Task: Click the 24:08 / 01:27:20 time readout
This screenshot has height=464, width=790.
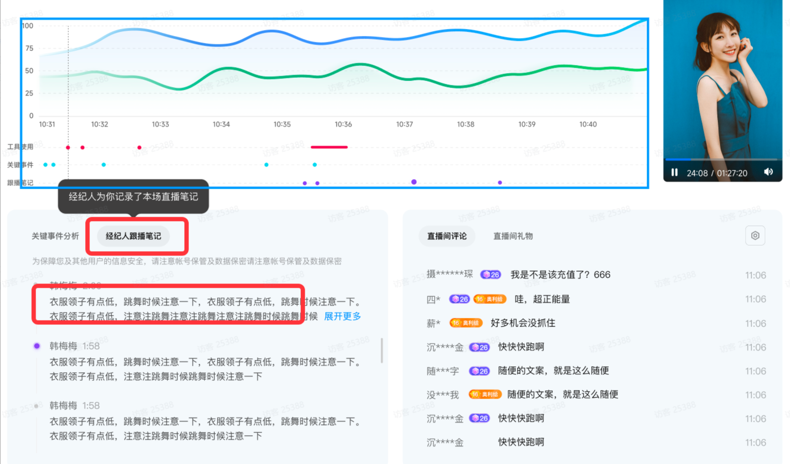Action: click(717, 173)
